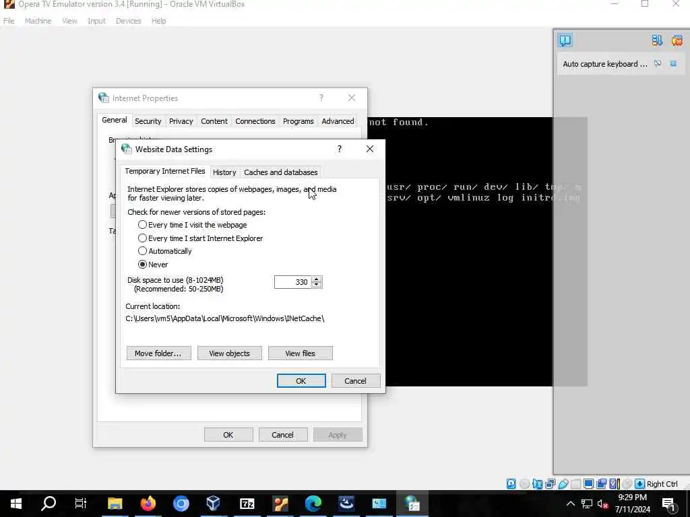Click the Opera TV Emulator VM taskbar icon
Image resolution: width=690 pixels, height=517 pixels.
[x=280, y=504]
